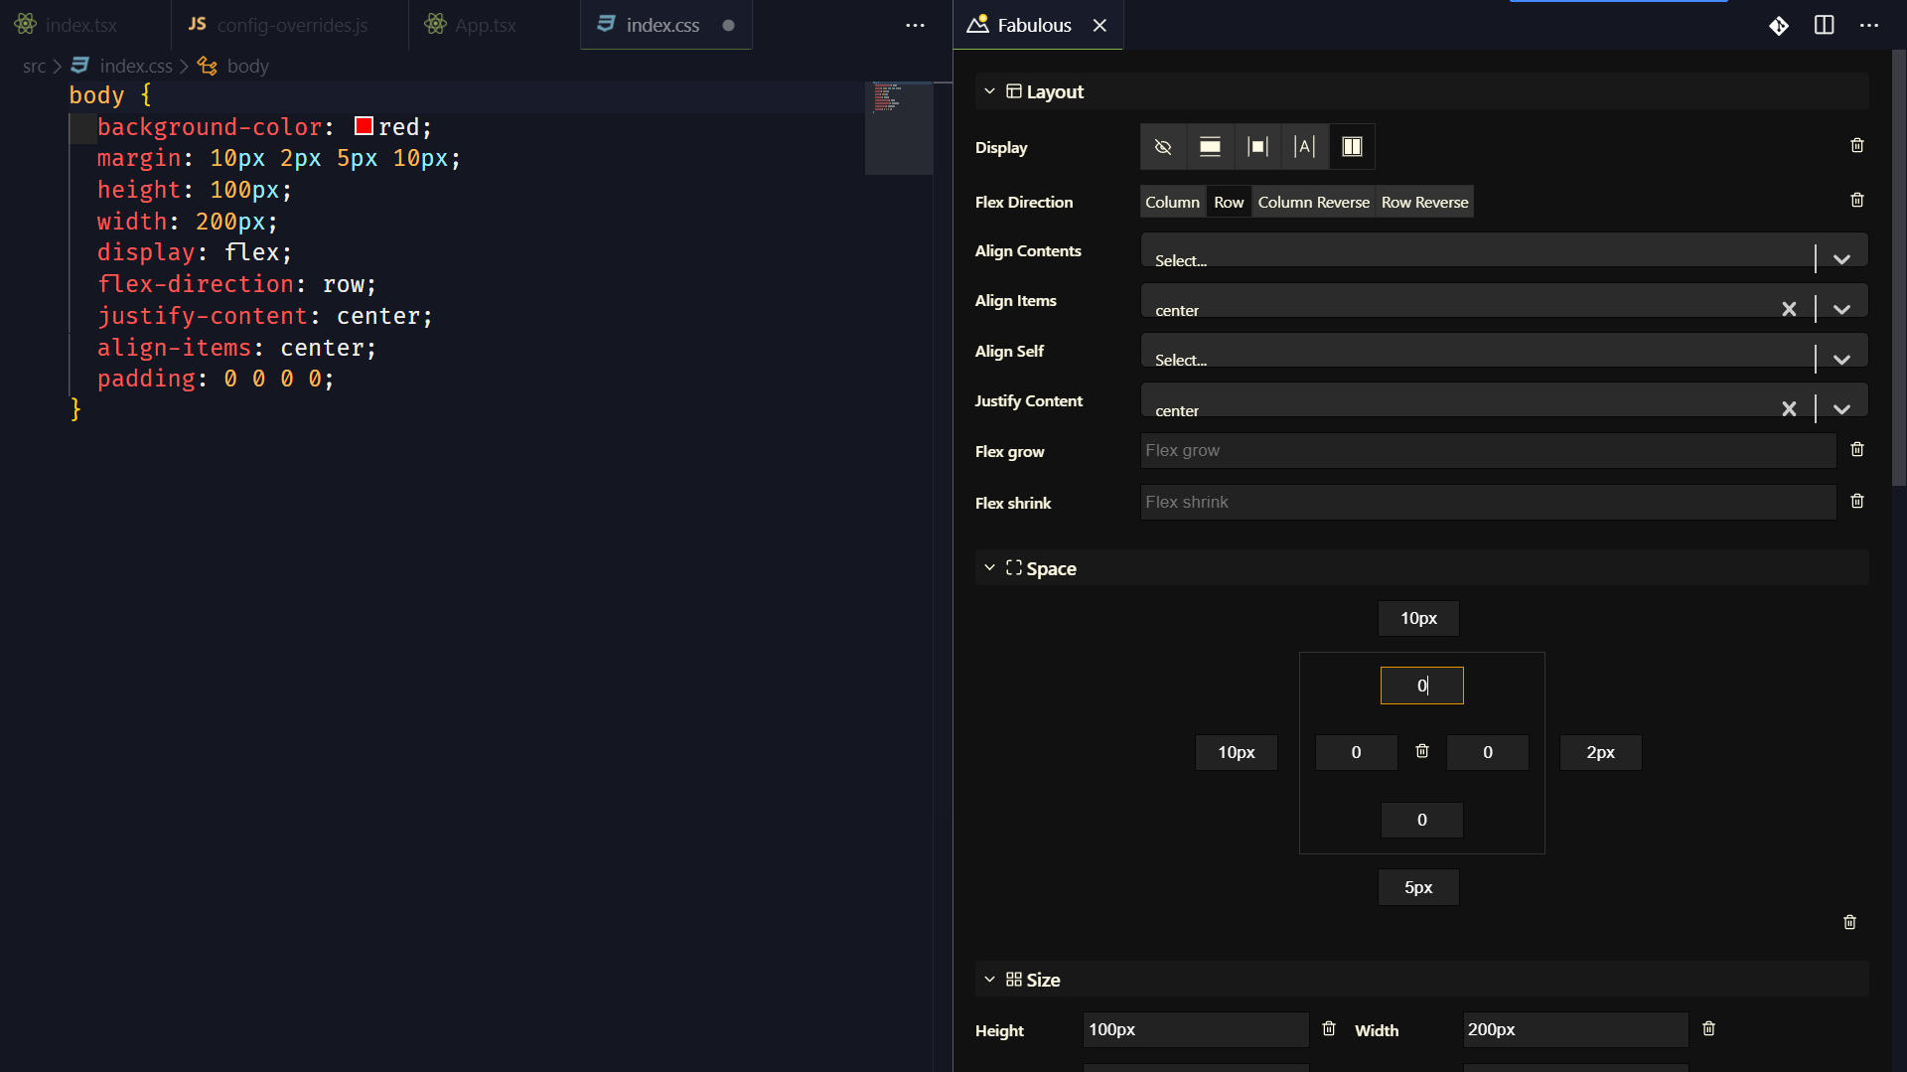
Task: Choose inline display icon
Action: click(x=1304, y=147)
